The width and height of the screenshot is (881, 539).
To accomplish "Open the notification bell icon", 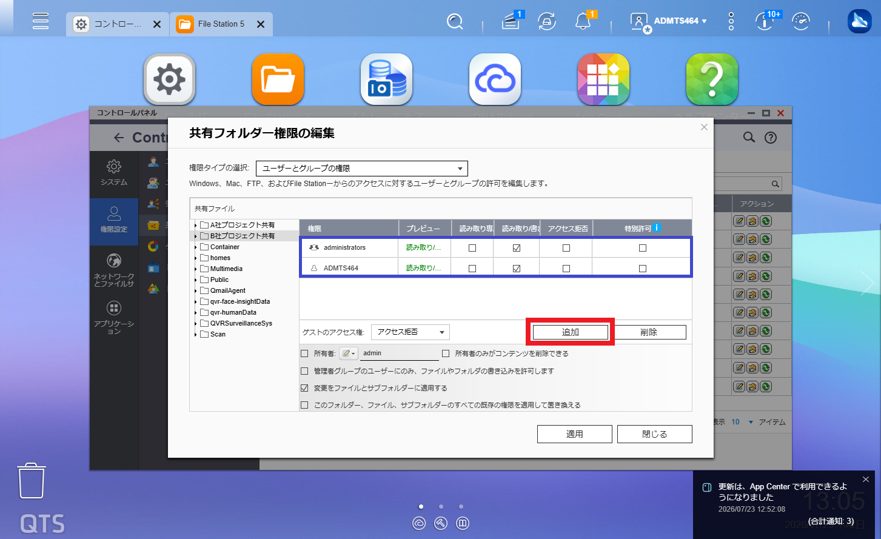I will click(x=583, y=22).
